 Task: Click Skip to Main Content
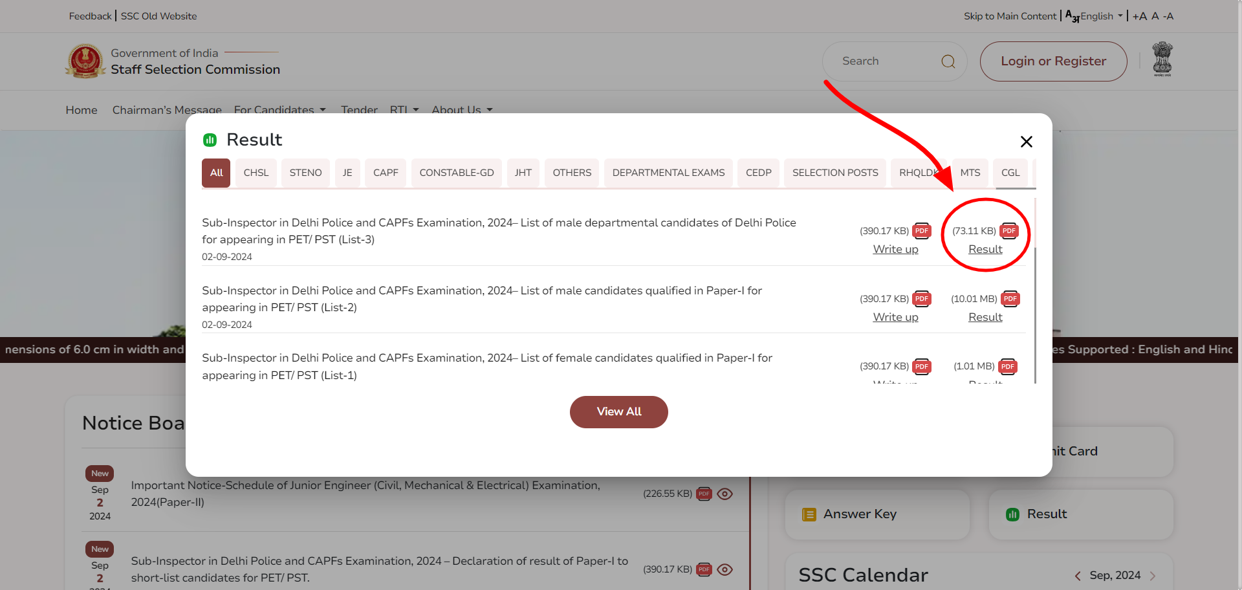click(x=1010, y=16)
